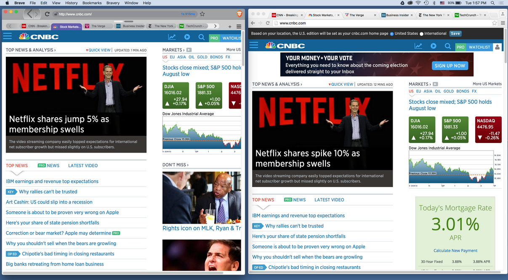Open Don't Miss section in Brave window
This screenshot has height=280, width=508.
coord(176,165)
